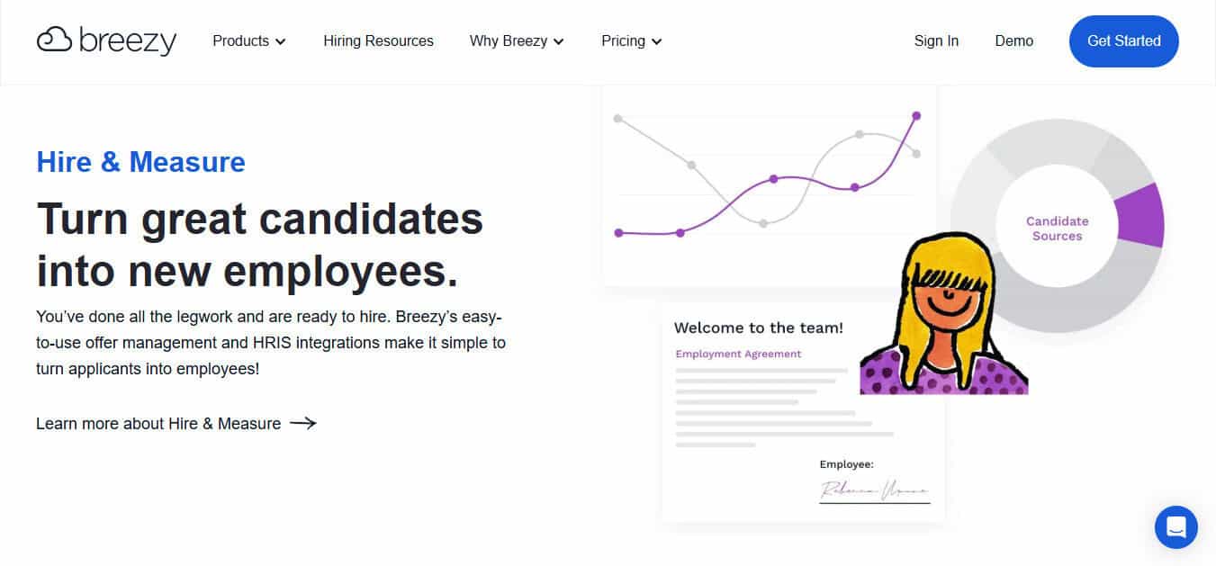Expand the Products dropdown chevron
The image size is (1216, 566).
[281, 41]
